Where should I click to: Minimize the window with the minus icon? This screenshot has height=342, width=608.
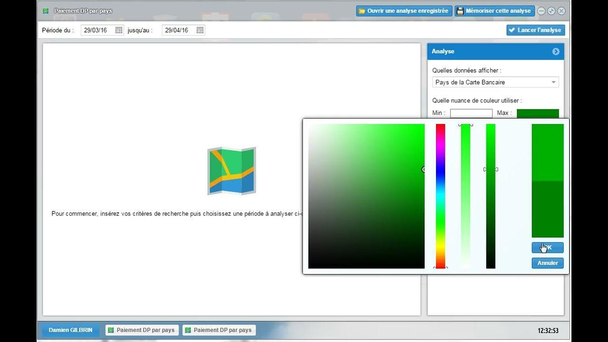(541, 11)
